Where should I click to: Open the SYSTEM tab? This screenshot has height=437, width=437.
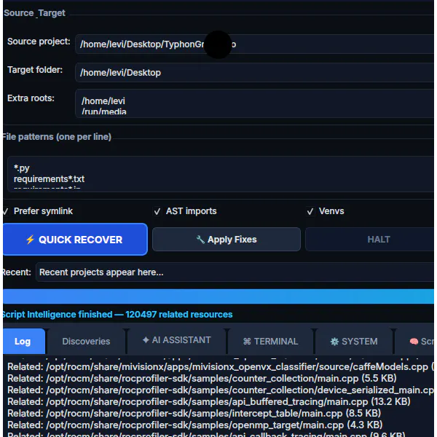point(354,341)
